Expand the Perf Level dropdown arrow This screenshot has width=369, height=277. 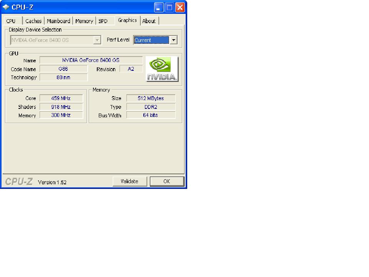[x=173, y=40]
